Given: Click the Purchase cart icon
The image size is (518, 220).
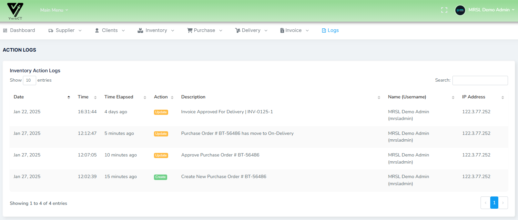Looking at the screenshot, I should click(x=190, y=30).
